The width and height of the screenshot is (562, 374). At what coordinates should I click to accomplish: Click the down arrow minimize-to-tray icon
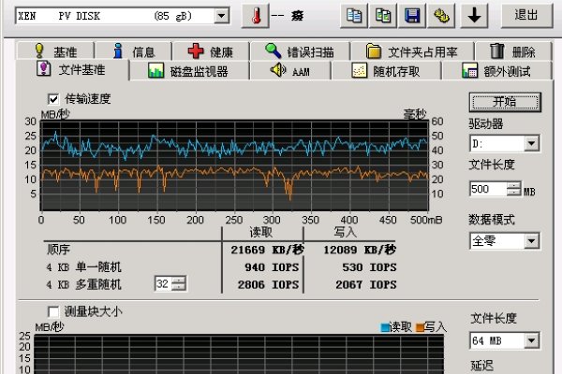click(474, 16)
